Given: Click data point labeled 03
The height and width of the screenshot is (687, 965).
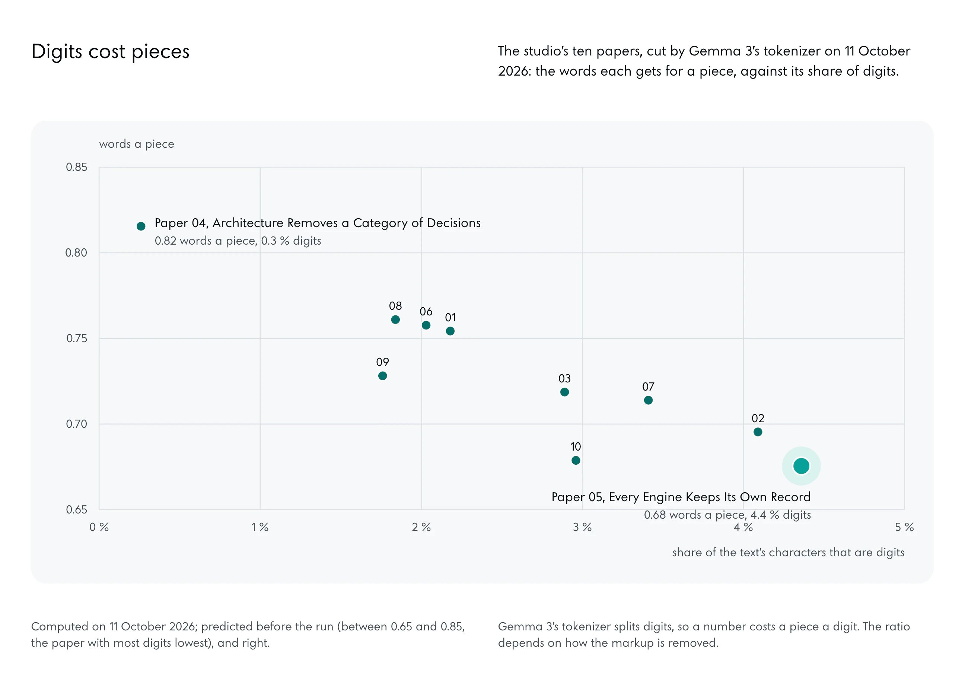Looking at the screenshot, I should tap(564, 392).
